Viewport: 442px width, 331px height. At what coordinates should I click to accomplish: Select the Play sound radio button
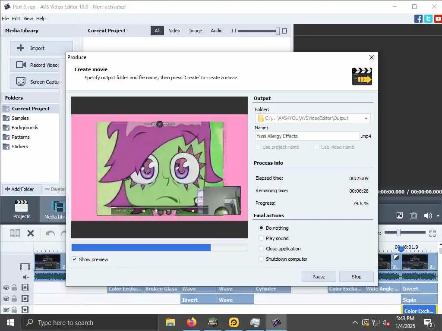pos(261,238)
